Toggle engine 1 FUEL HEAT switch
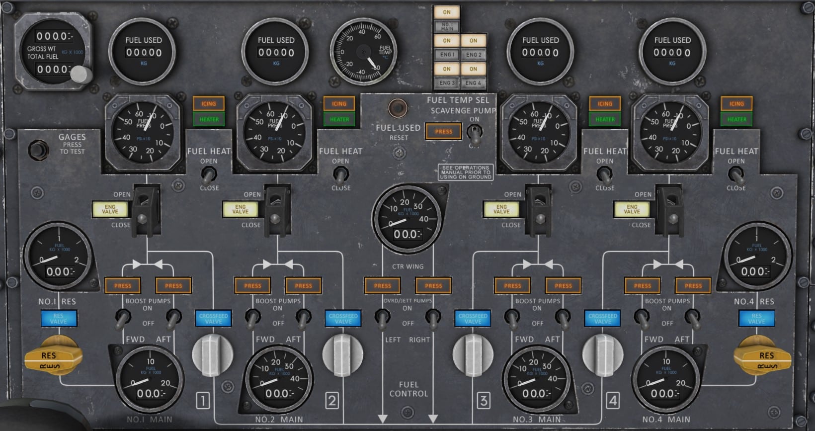 pyautogui.click(x=209, y=174)
